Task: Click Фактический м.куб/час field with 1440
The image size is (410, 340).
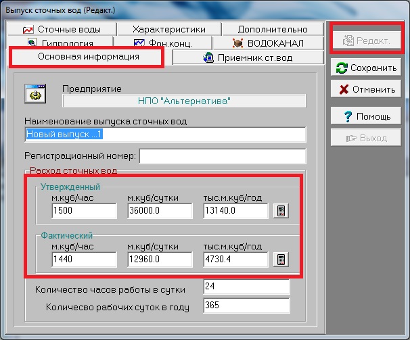Action: click(x=84, y=260)
